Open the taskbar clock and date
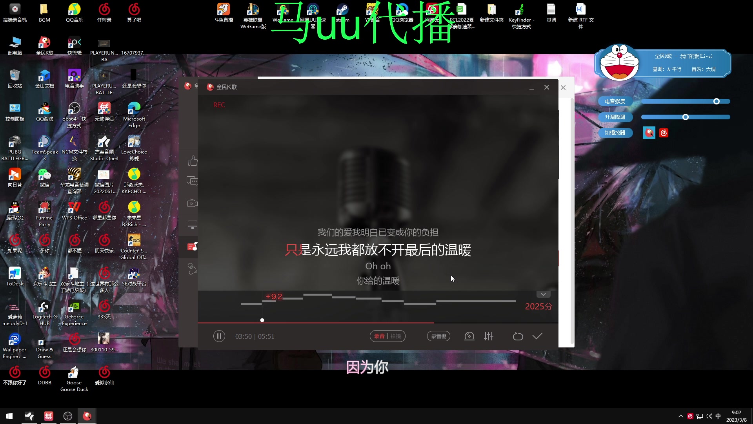This screenshot has height=424, width=753. pyautogui.click(x=736, y=416)
